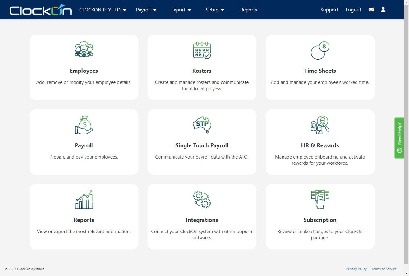Open the Subscription card title
The image size is (409, 276).
(x=320, y=220)
